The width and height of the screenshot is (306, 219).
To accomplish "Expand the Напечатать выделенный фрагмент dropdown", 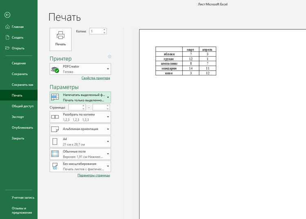I will pos(108,97).
